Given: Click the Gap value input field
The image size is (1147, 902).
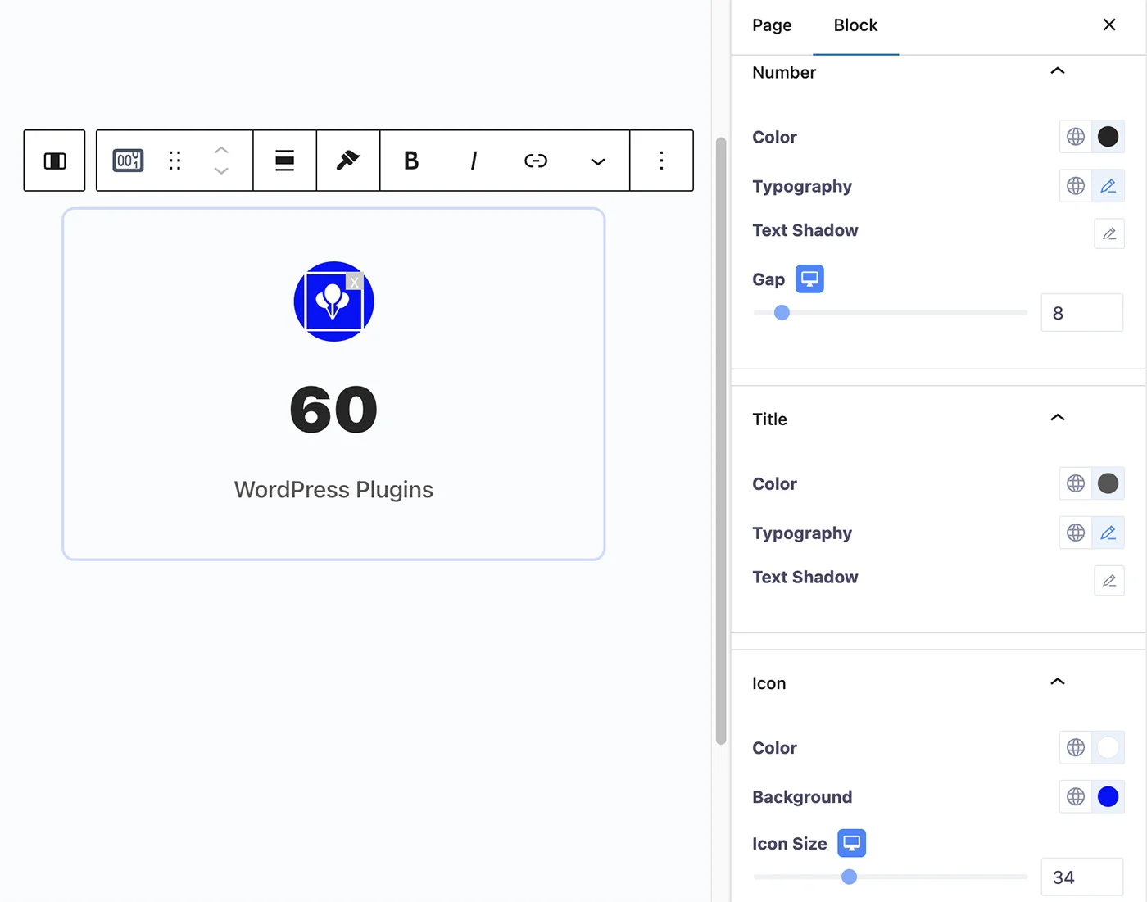Looking at the screenshot, I should click(x=1081, y=313).
